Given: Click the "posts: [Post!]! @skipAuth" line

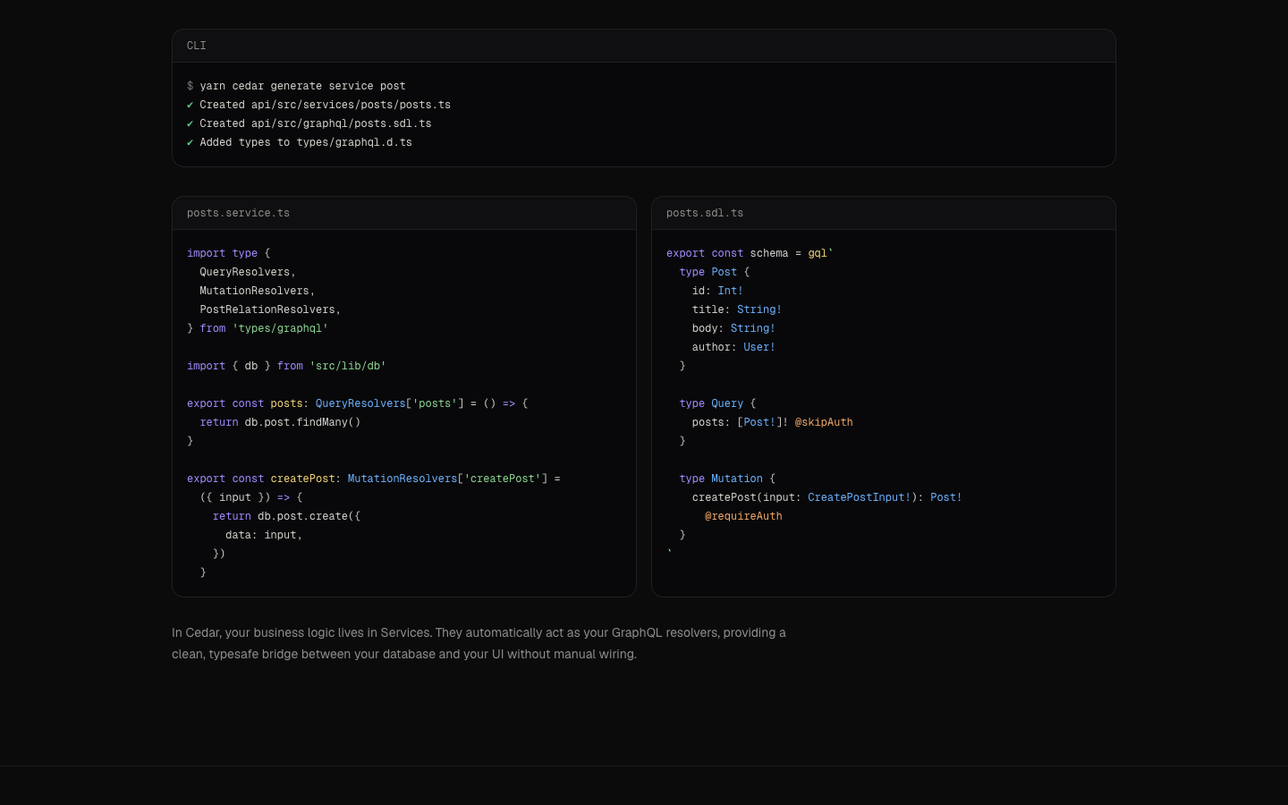Looking at the screenshot, I should (773, 422).
